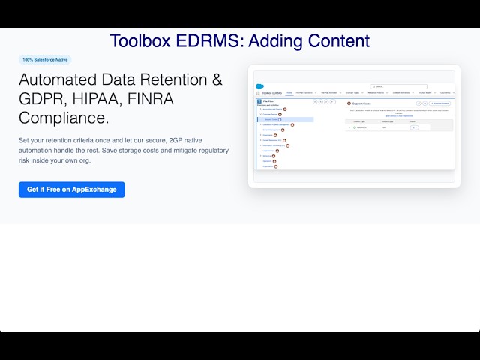This screenshot has width=480, height=360.
Task: Open the Toolbox EDRMS product screenshot thumbnail
Action: point(354,126)
